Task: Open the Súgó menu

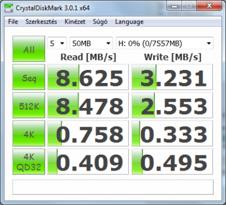Action: coord(100,21)
